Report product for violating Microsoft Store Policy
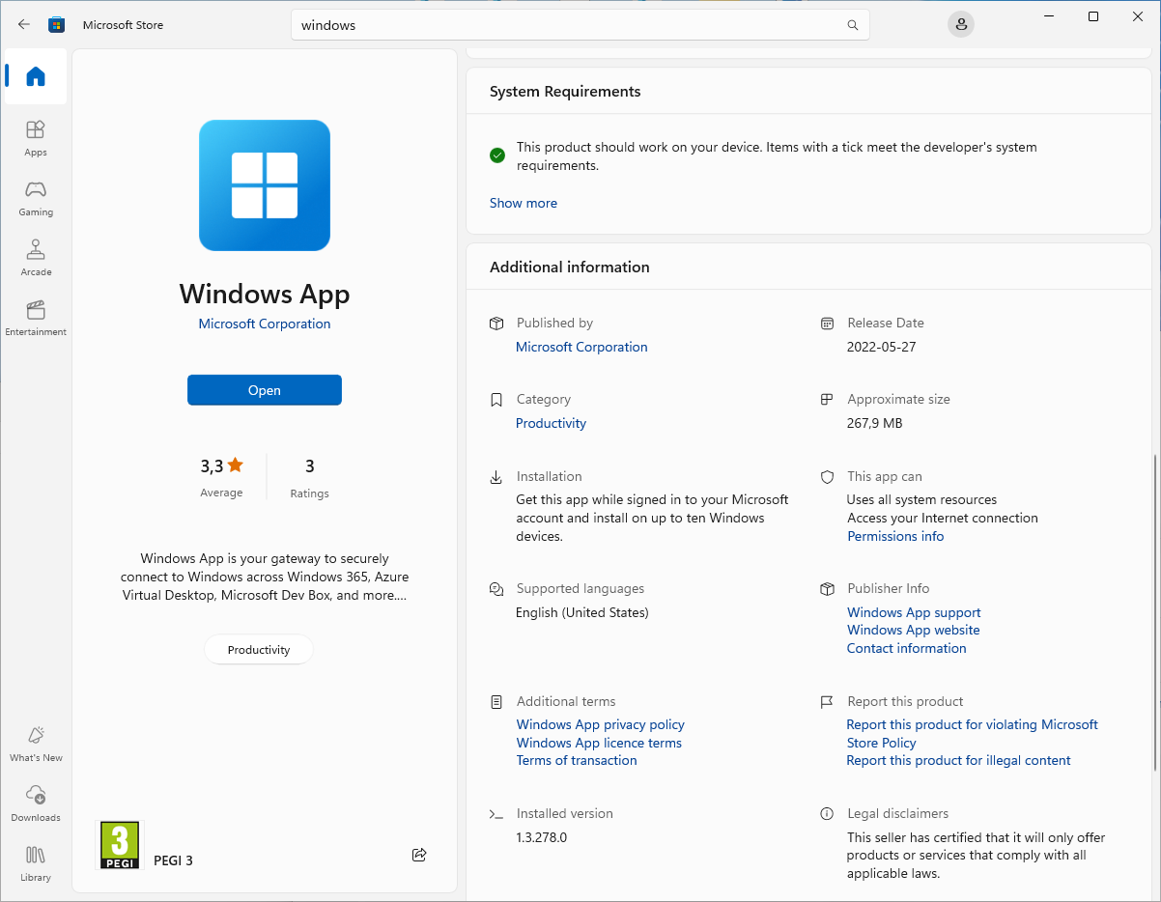This screenshot has height=902, width=1161. [973, 733]
